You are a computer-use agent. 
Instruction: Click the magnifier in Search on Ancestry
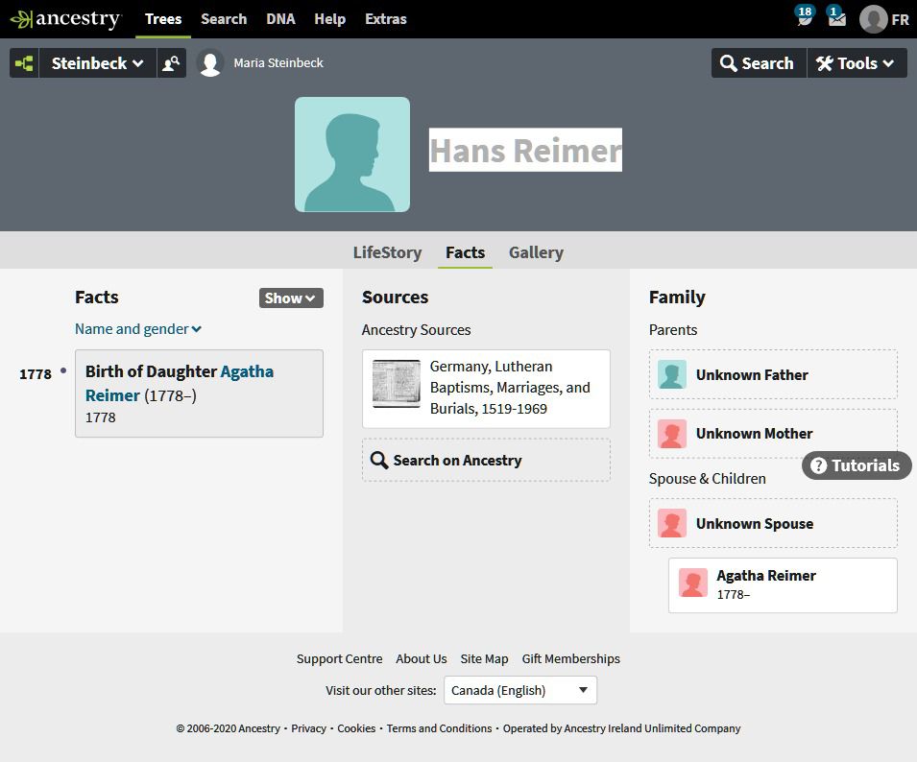coord(379,461)
